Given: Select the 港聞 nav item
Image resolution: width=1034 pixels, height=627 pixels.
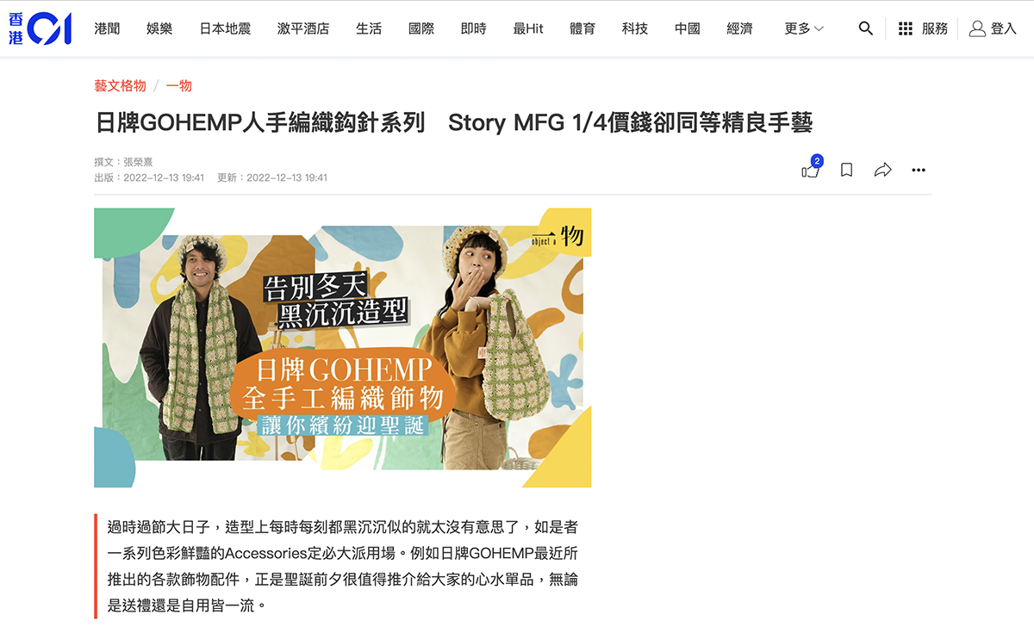Looking at the screenshot, I should tap(107, 28).
